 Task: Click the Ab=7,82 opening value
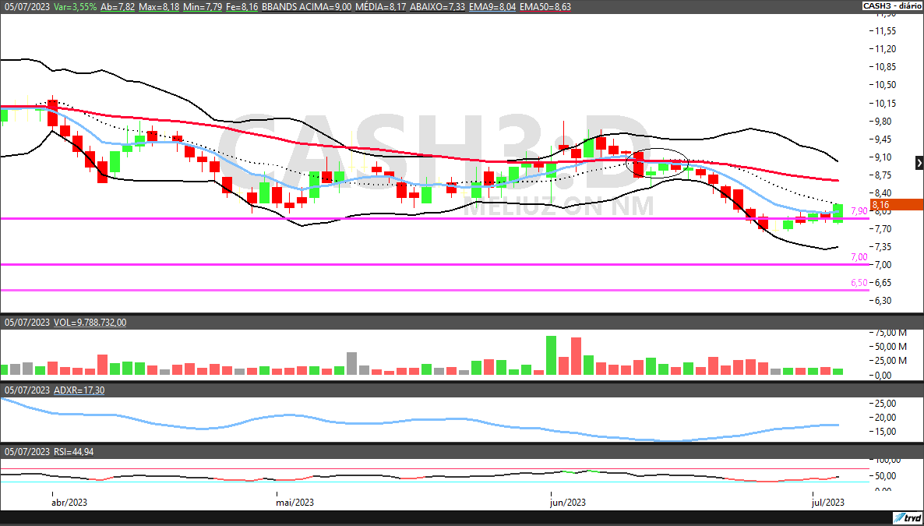click(x=114, y=5)
